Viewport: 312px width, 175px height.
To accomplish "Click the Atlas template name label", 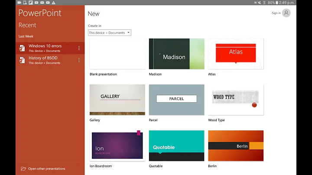I will pyautogui.click(x=212, y=74).
